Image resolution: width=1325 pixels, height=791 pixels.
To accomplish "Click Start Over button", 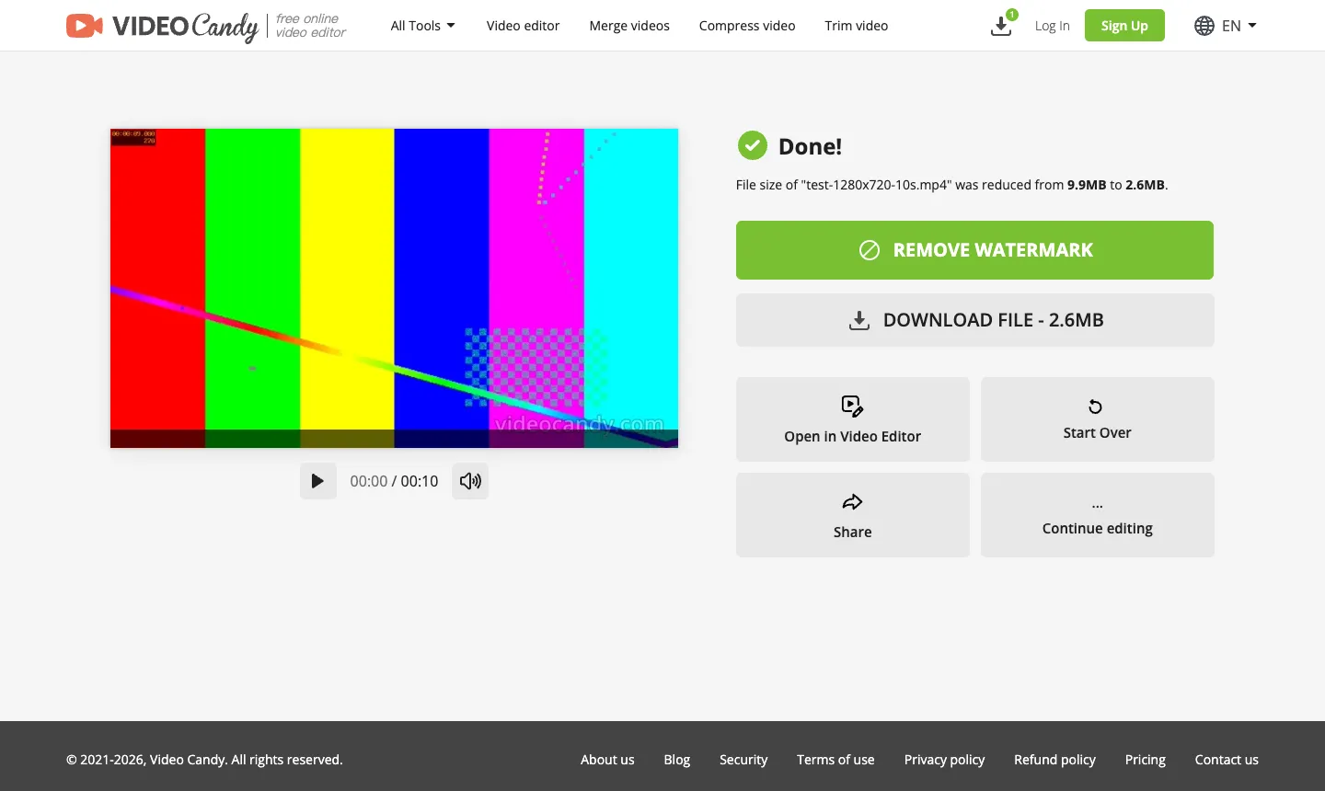I will coord(1098,419).
